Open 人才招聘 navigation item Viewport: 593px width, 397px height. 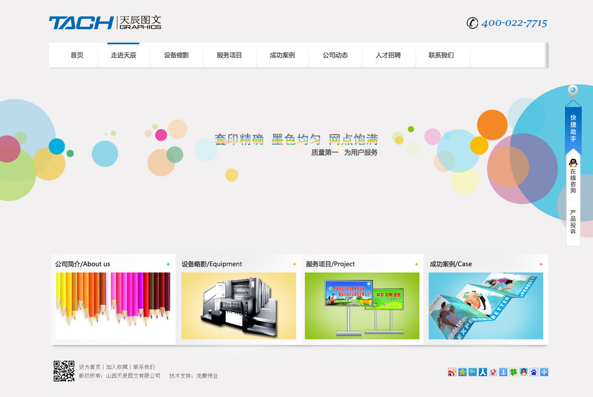(388, 55)
